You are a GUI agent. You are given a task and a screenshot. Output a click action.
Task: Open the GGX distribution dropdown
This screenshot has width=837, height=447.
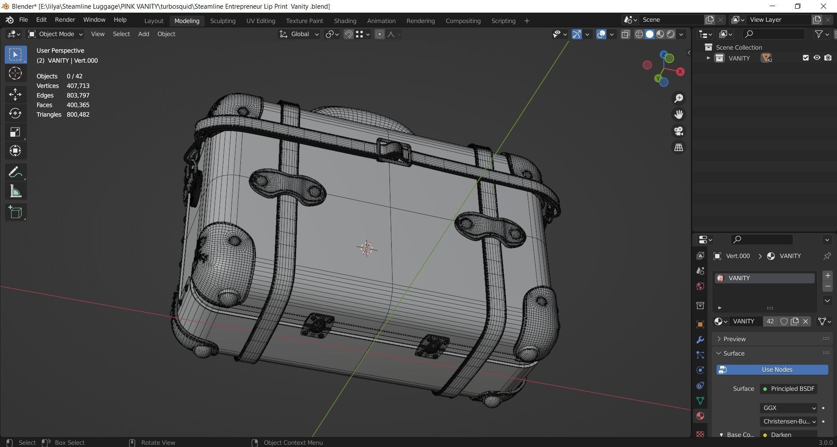[789, 408]
